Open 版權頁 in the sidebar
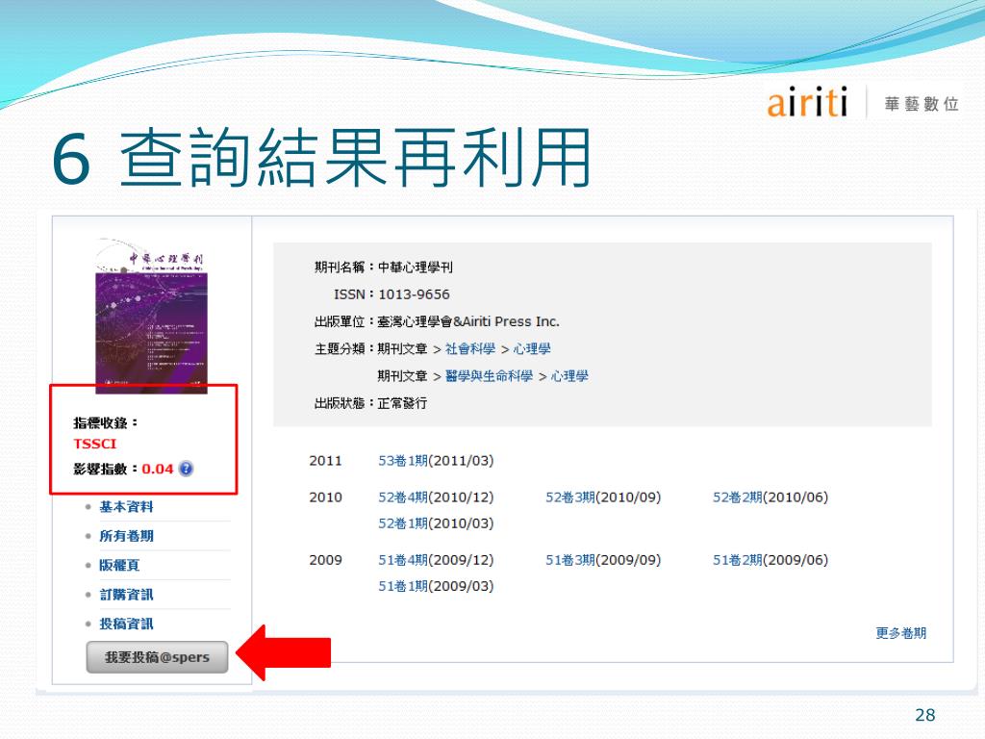The image size is (985, 739). point(119,566)
